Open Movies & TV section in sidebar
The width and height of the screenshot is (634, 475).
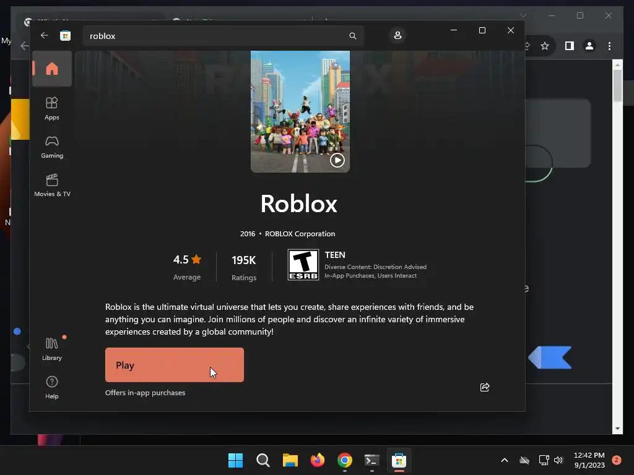[x=52, y=185]
